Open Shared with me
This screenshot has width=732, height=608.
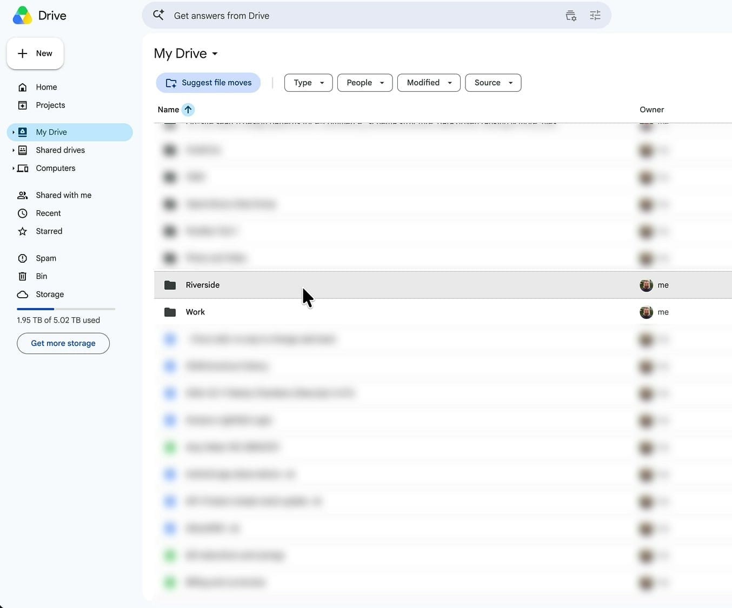[63, 195]
